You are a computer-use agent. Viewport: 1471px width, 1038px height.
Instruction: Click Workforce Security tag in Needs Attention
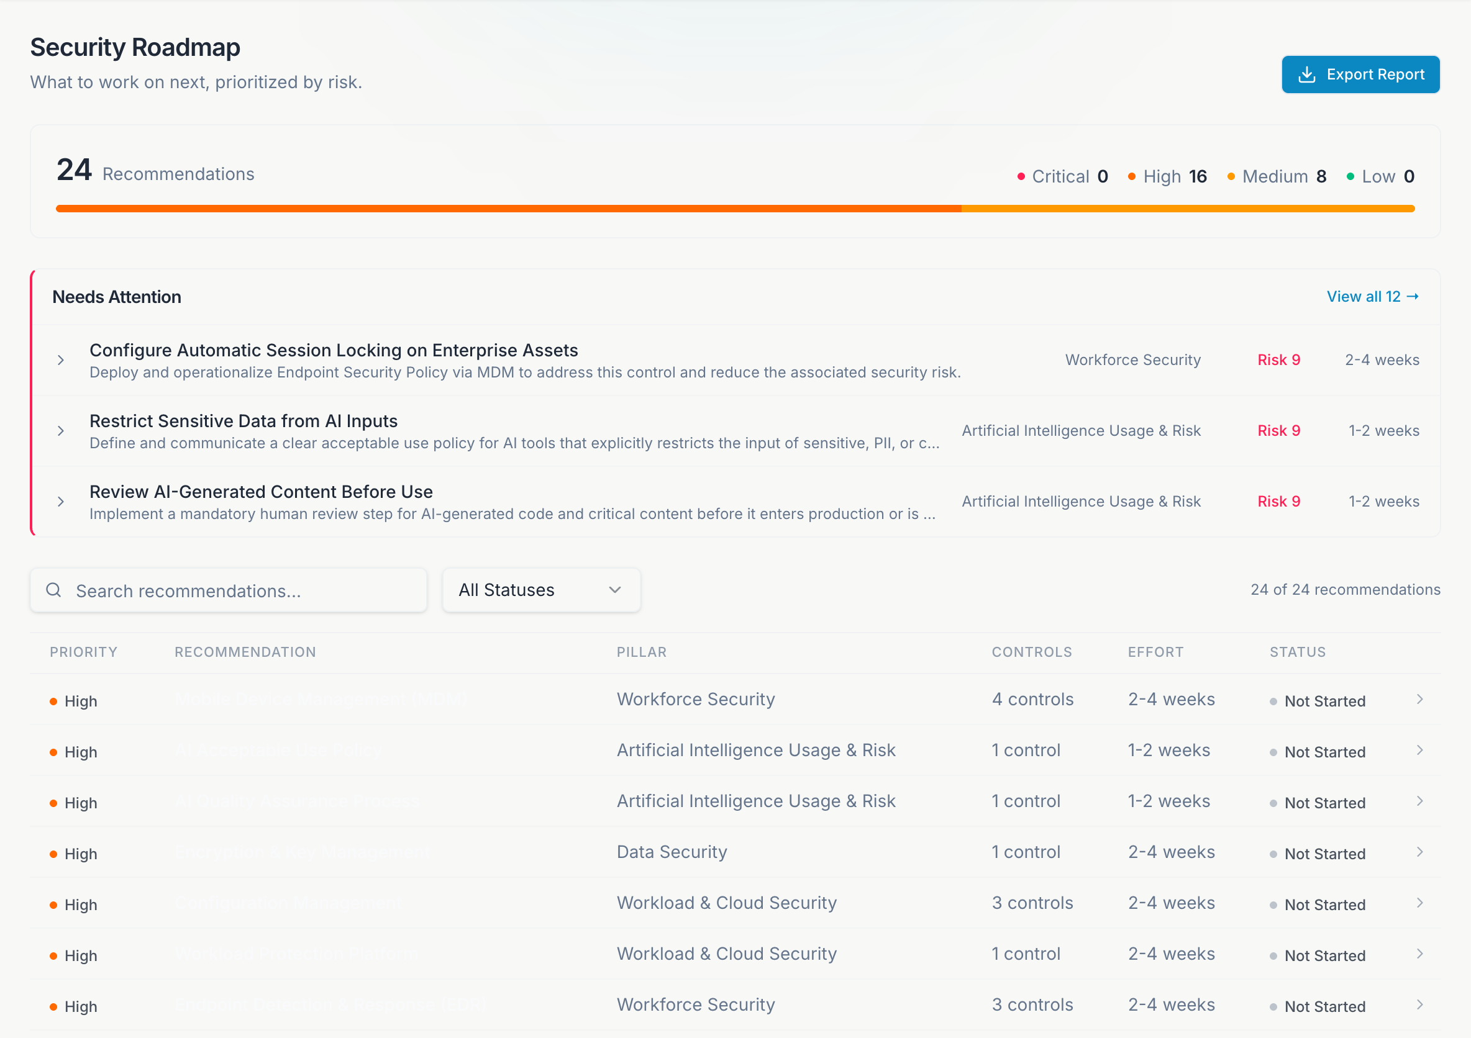click(1132, 360)
